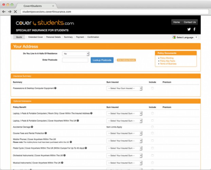
Task: Open the Halls Of Residence dropdown
Action: pyautogui.click(x=76, y=54)
